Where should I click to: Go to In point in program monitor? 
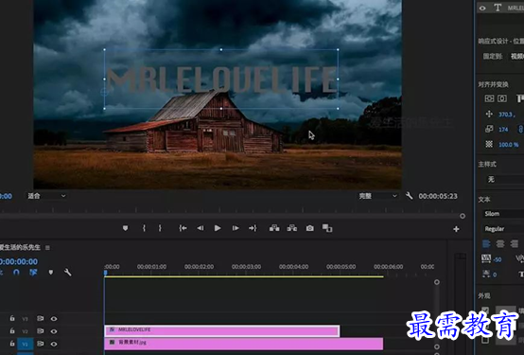tap(183, 228)
